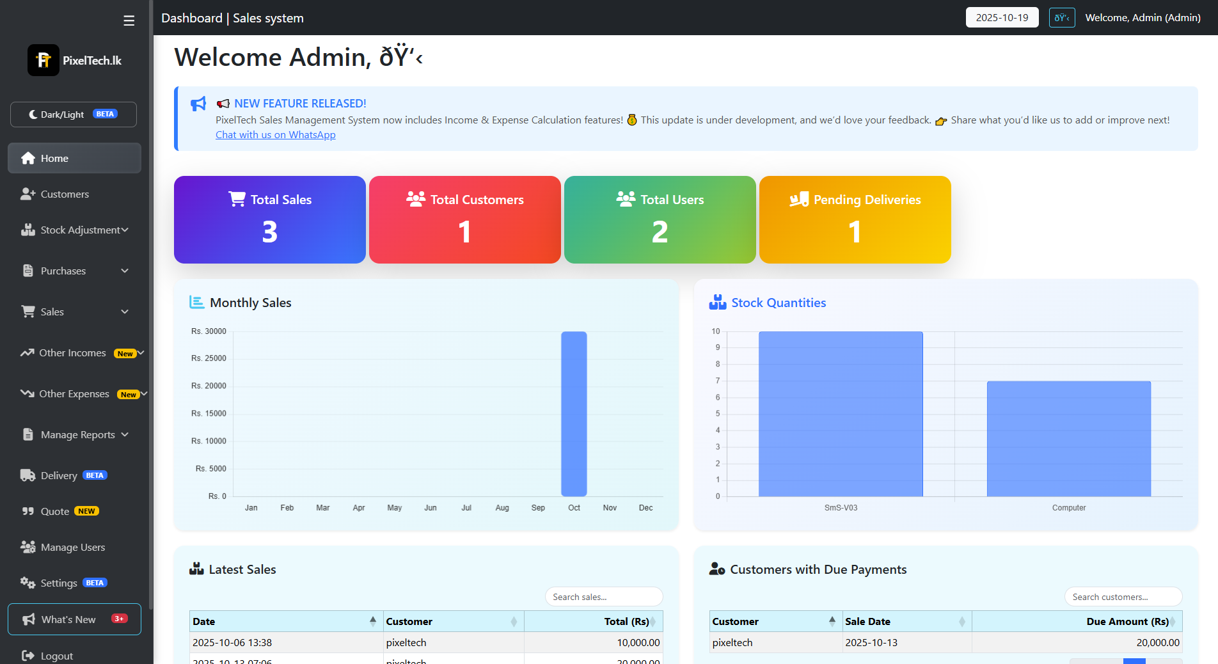Open the What's New button
This screenshot has height=664, width=1218.
pyautogui.click(x=74, y=619)
